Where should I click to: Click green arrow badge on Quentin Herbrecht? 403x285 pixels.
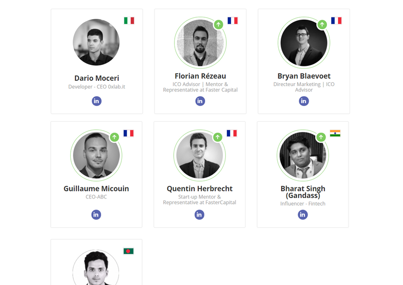(218, 137)
